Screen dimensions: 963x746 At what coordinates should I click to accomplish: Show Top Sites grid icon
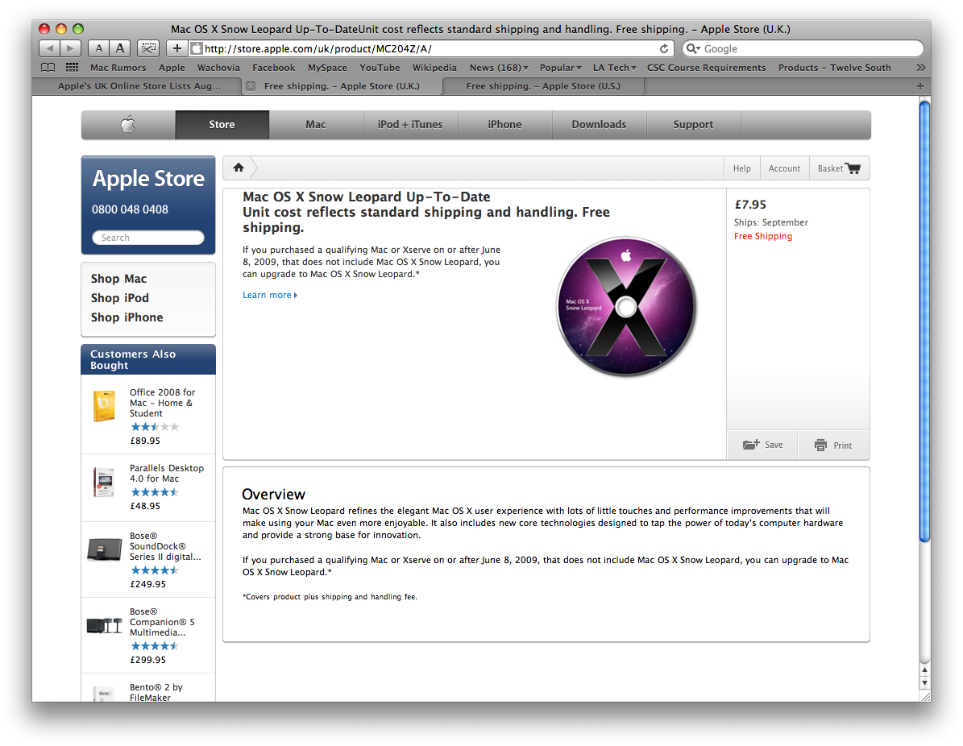(x=72, y=68)
